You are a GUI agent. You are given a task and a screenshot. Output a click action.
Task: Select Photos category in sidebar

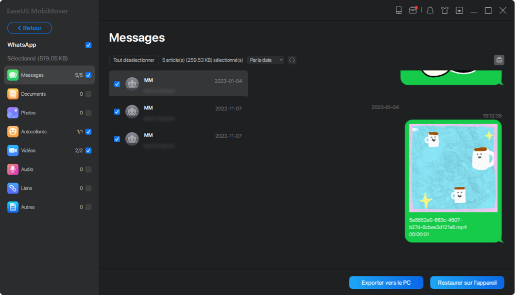49,113
